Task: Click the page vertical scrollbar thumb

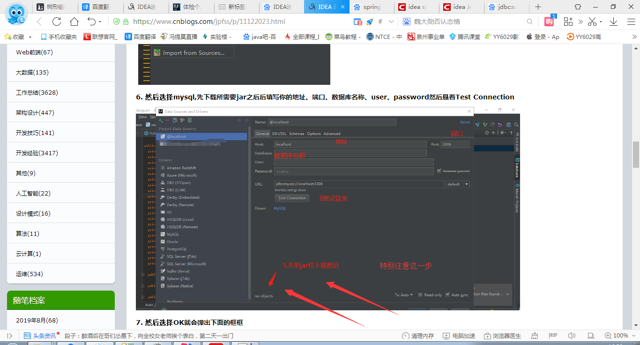Action: (x=636, y=154)
